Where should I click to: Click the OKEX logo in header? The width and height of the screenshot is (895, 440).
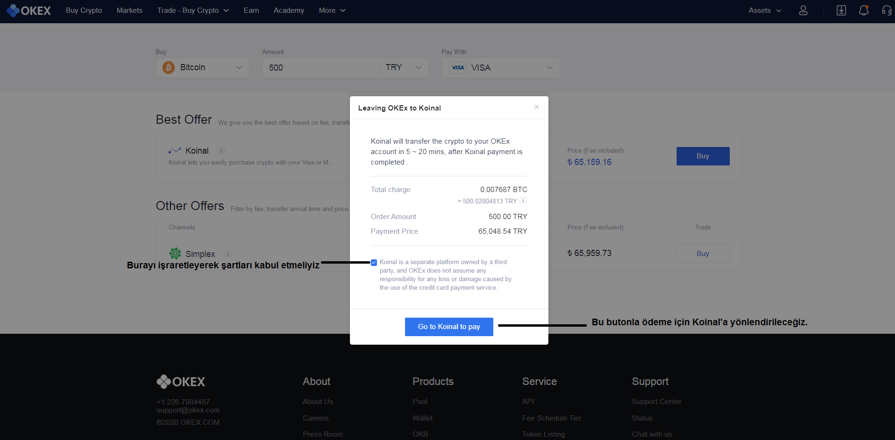tap(28, 10)
